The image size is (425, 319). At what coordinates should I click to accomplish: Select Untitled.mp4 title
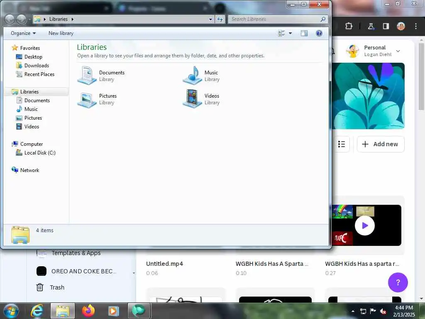tap(164, 264)
